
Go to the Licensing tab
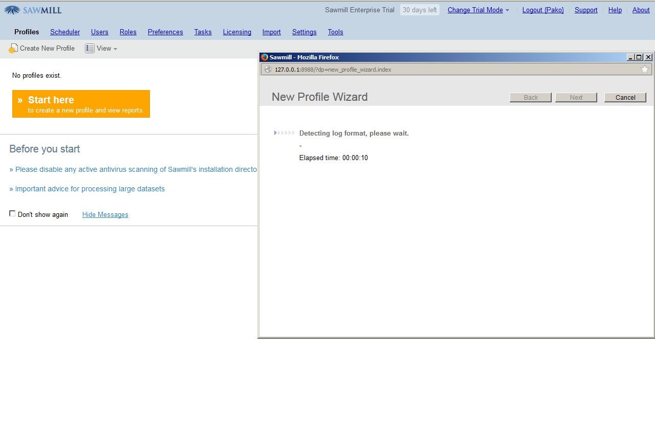pyautogui.click(x=237, y=32)
